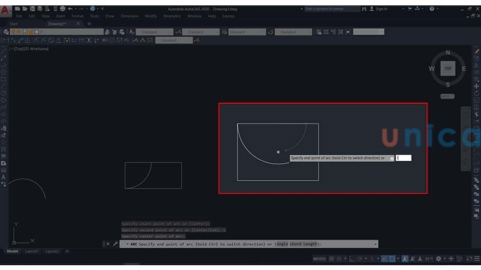The width and height of the screenshot is (481, 270).
Task: Click the ViewCube TOP face
Action: [448, 68]
